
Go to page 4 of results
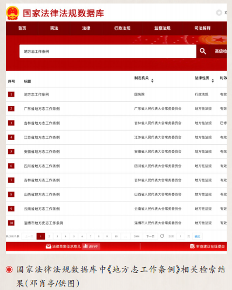coord(65,236)
